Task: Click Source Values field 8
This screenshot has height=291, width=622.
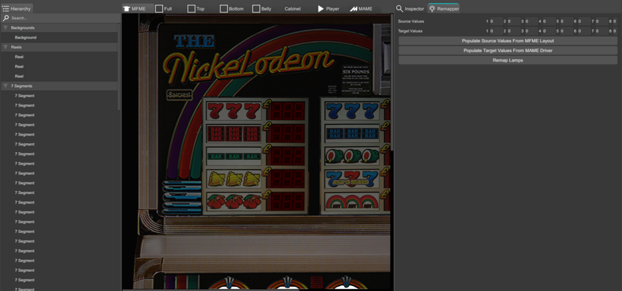Action: tap(615, 21)
